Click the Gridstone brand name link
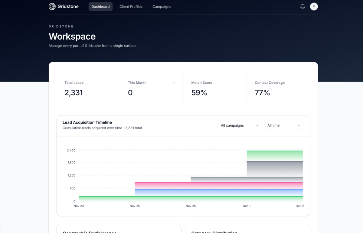 click(68, 7)
